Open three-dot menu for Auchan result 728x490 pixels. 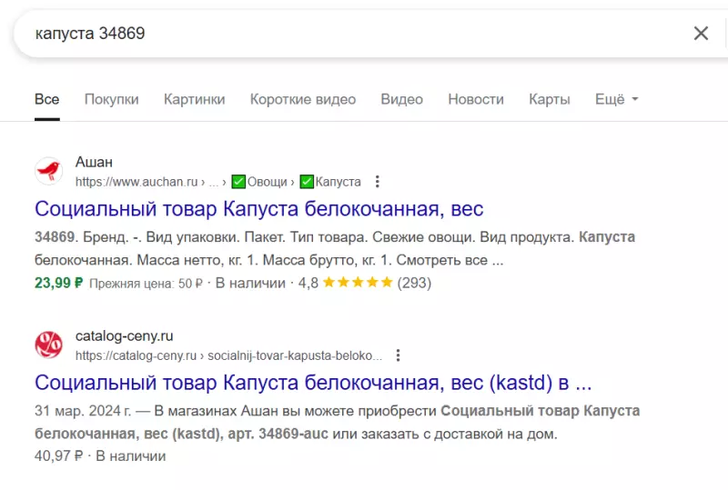[379, 182]
